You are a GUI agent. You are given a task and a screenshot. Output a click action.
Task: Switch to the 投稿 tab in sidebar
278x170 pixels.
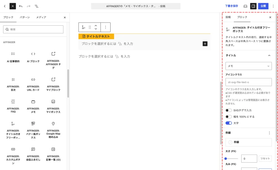click(x=228, y=17)
